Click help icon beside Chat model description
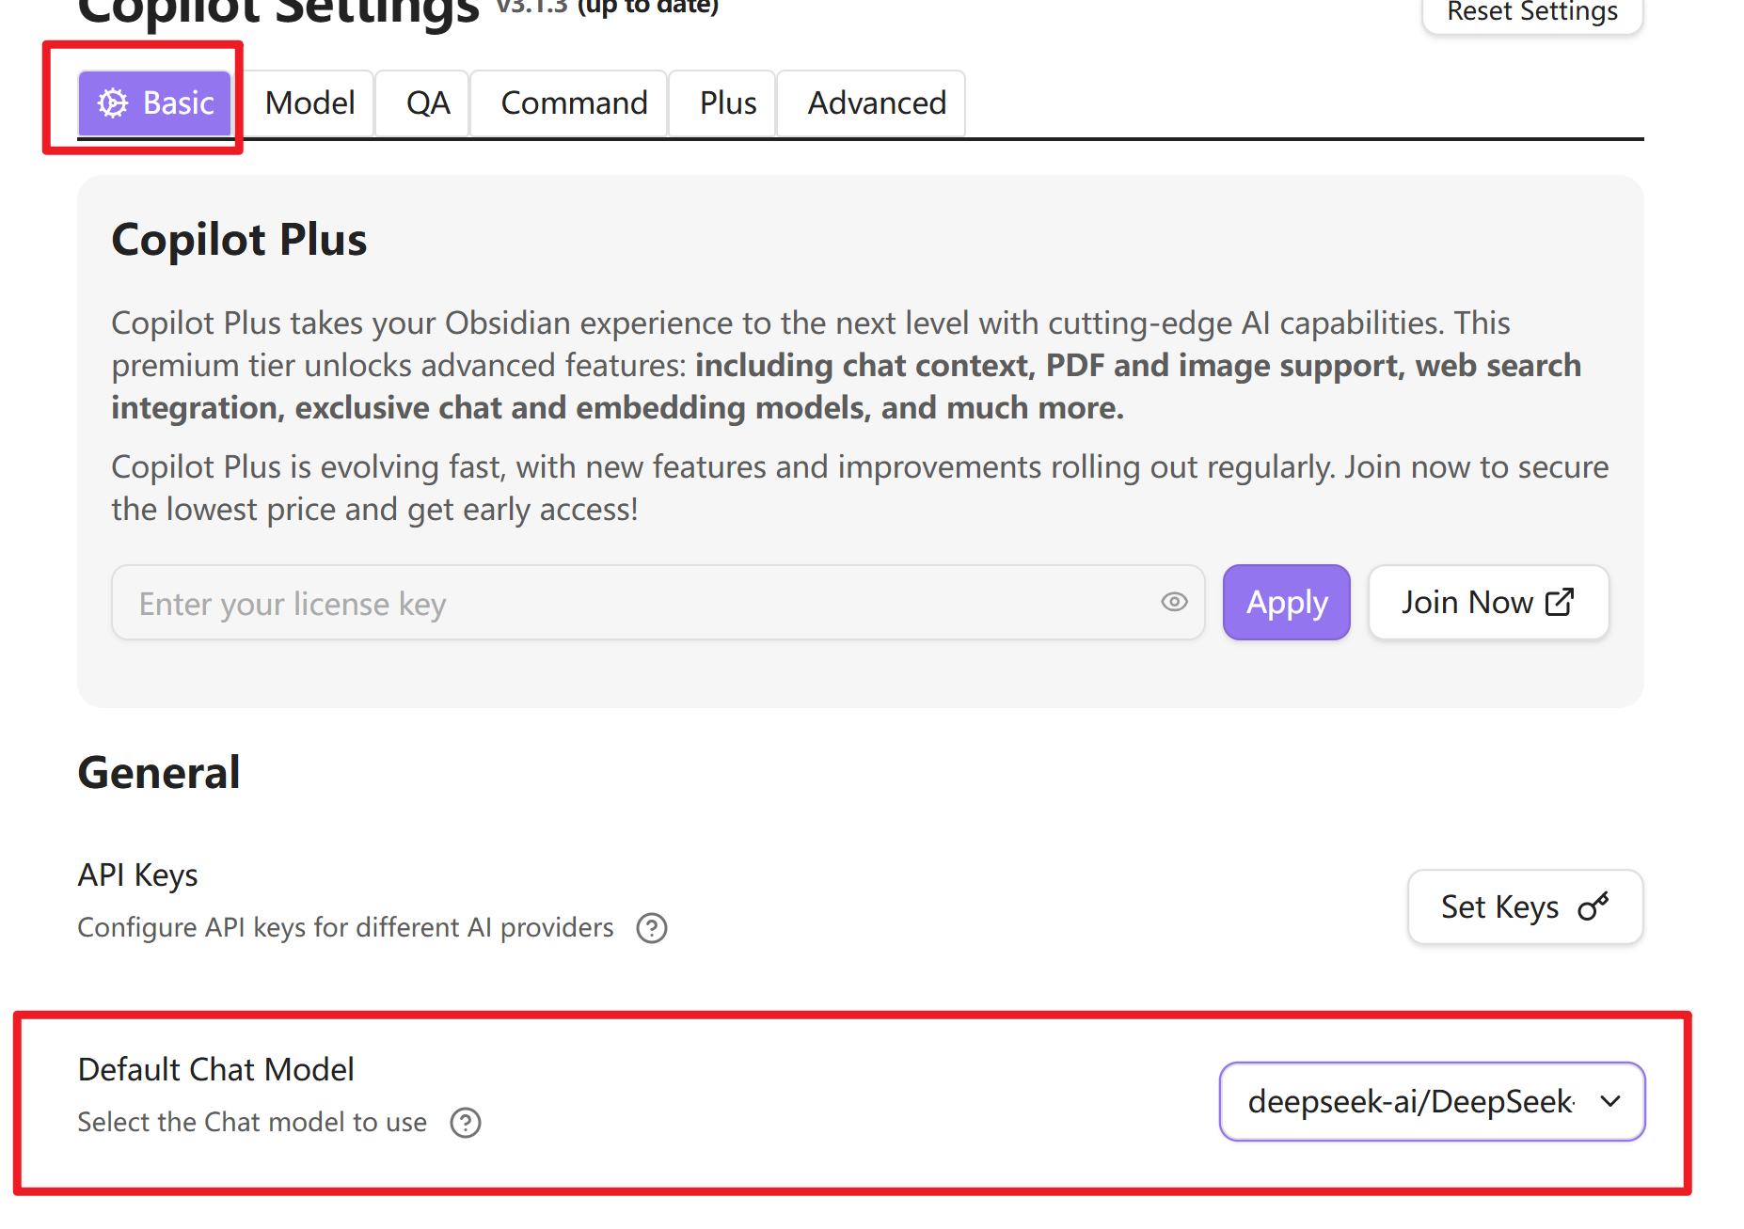Screen dimensions: 1744x1229 (466, 1123)
